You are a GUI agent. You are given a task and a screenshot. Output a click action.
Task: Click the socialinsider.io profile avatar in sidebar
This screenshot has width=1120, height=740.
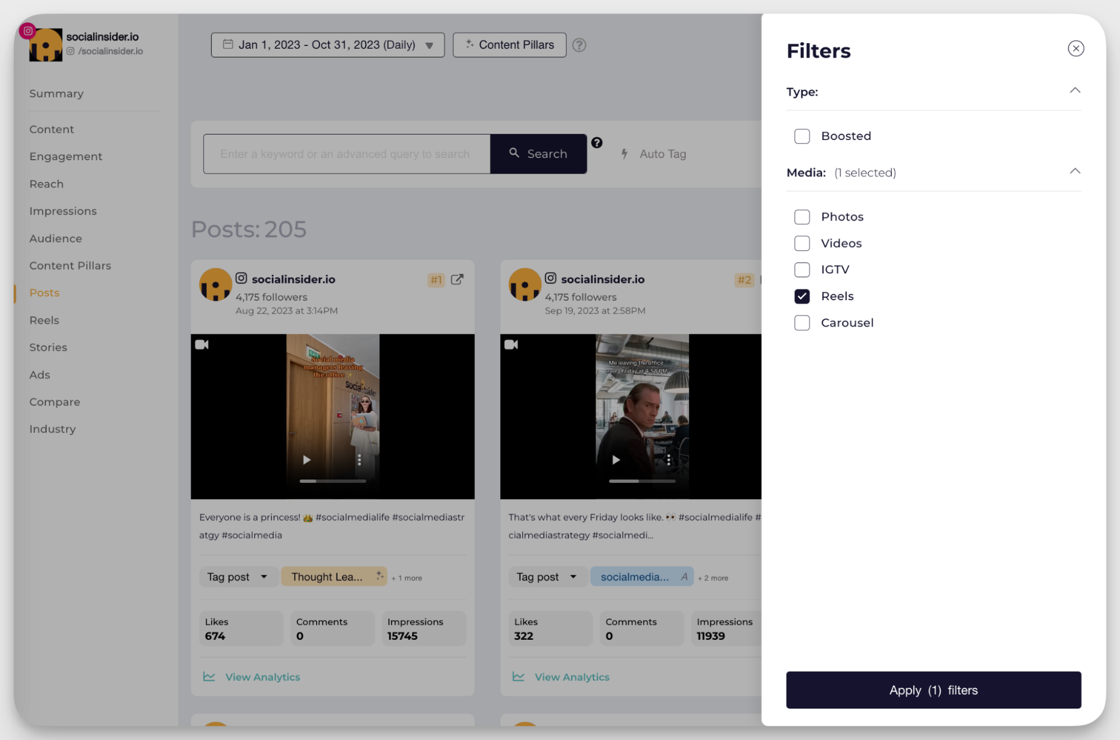click(x=46, y=45)
